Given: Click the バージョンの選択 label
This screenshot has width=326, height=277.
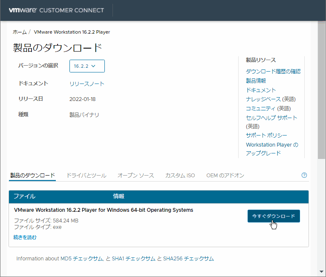Looking at the screenshot, I should coord(38,66).
